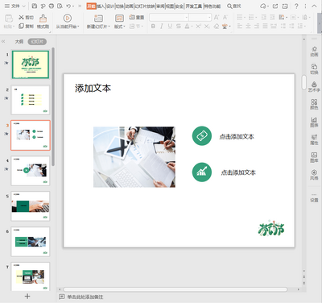The height and width of the screenshot is (303, 322).
Task: Click the notes area 单击此处添加备注
Action: click(x=85, y=297)
